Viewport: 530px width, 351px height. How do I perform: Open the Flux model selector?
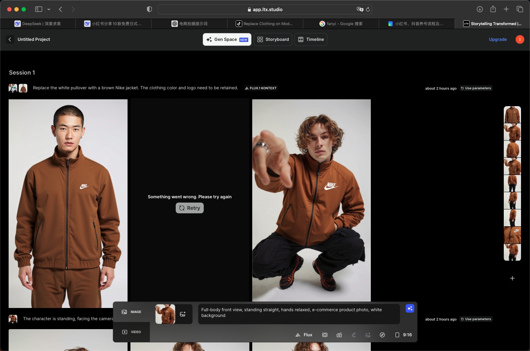click(304, 335)
